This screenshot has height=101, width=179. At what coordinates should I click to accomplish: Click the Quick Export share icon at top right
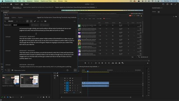tap(167, 4)
